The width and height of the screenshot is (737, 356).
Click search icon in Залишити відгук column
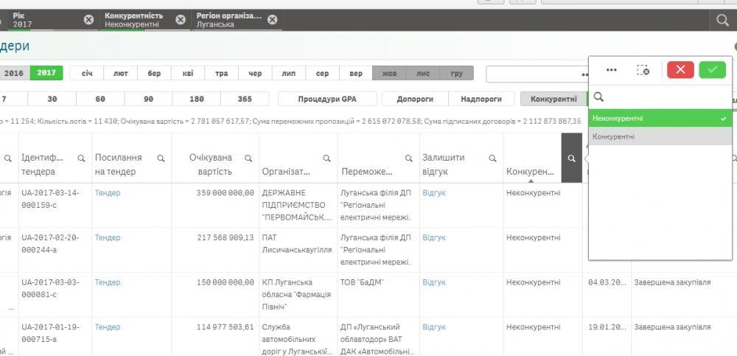coord(492,158)
